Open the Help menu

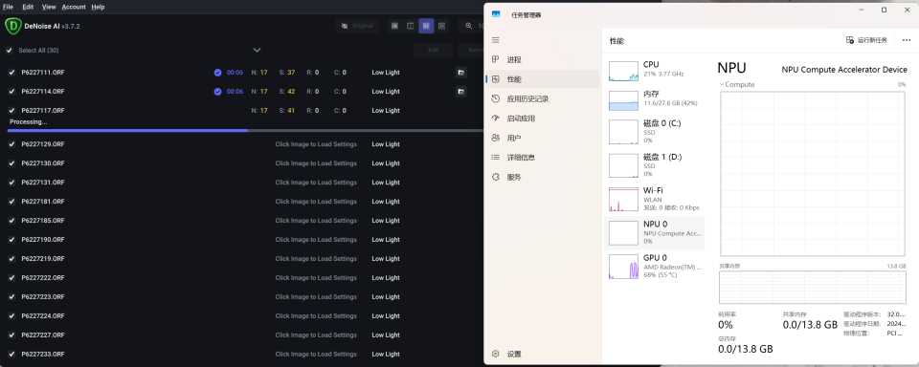click(98, 7)
